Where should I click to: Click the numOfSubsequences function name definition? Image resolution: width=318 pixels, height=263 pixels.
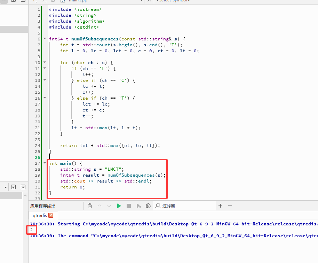pos(95,39)
